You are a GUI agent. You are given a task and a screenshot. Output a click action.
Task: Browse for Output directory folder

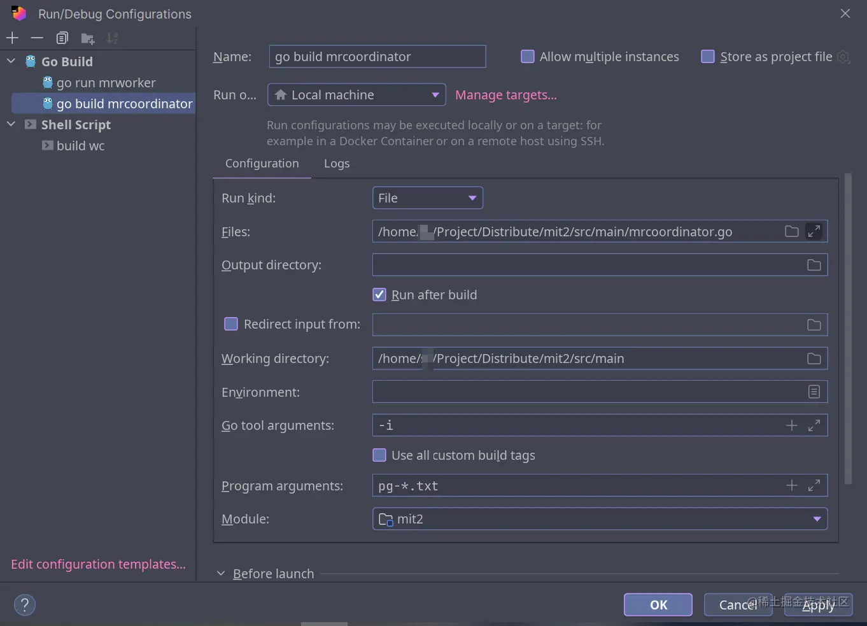pos(814,265)
